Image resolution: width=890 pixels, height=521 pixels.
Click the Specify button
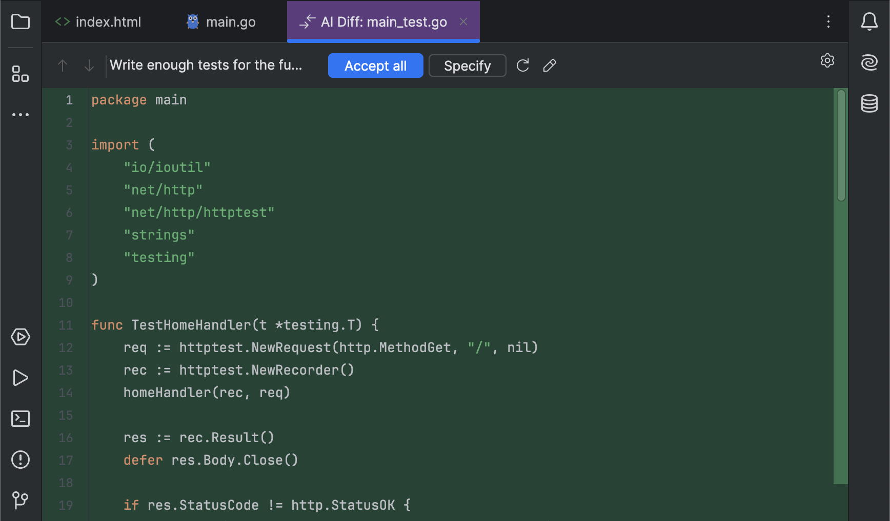click(x=467, y=66)
